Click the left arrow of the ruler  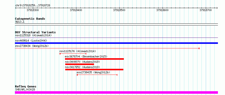click(x=16, y=8)
